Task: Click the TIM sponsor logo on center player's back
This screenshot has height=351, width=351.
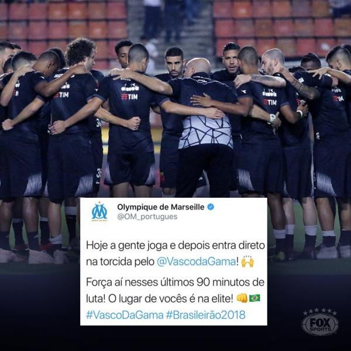Action: click(130, 97)
